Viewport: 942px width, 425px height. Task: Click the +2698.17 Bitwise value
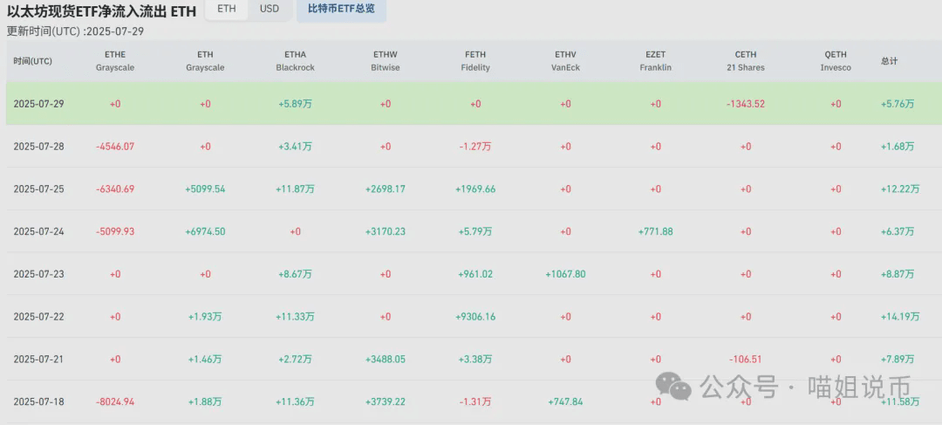click(386, 189)
